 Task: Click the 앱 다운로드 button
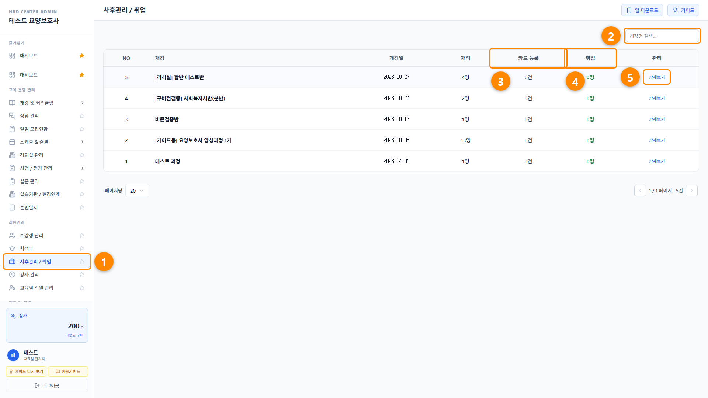click(x=642, y=10)
